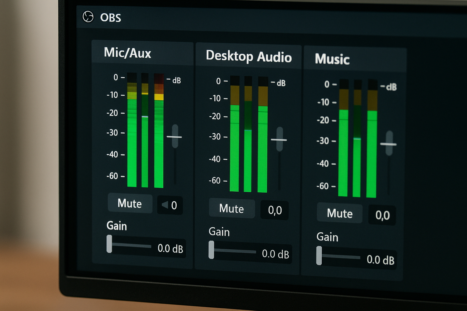Mute the Mic/Aux channel
Image resolution: width=467 pixels, height=311 pixels.
130,203
